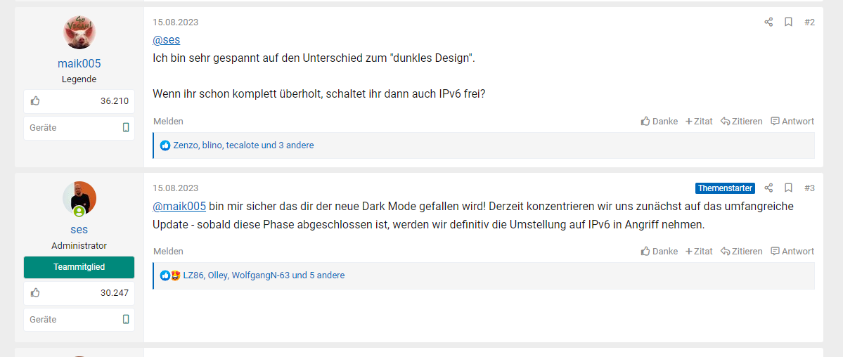Click phone icon in maik005's Geräte box
Screen dimensions: 843x357
click(x=126, y=128)
